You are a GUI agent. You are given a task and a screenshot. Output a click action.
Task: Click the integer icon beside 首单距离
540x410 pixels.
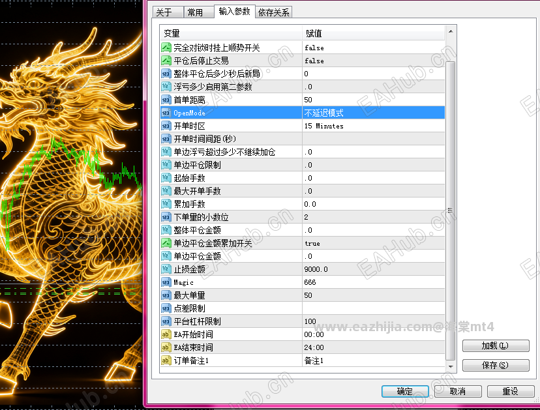point(166,100)
